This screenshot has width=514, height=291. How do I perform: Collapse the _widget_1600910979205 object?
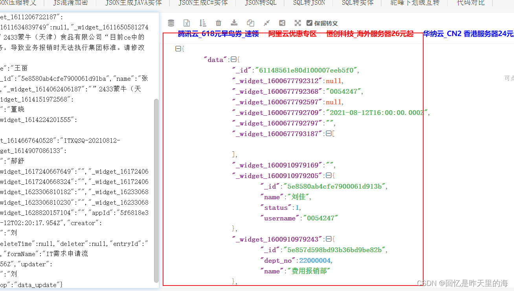pyautogui.click(x=329, y=175)
